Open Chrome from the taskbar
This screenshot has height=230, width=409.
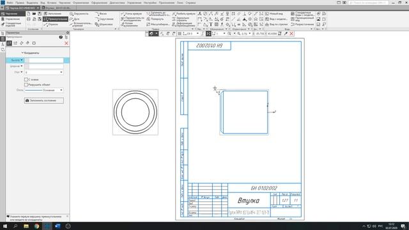coord(36,226)
